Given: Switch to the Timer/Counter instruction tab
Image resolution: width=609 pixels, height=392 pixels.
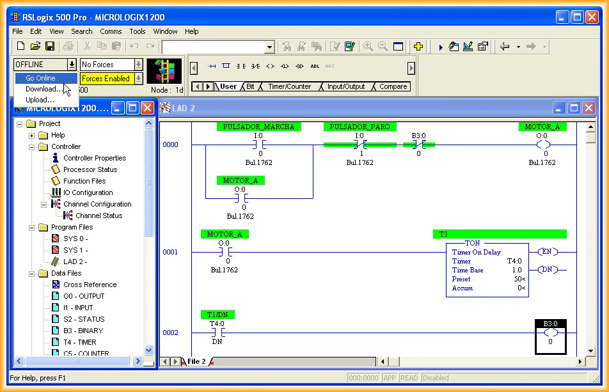Looking at the screenshot, I should (x=289, y=87).
